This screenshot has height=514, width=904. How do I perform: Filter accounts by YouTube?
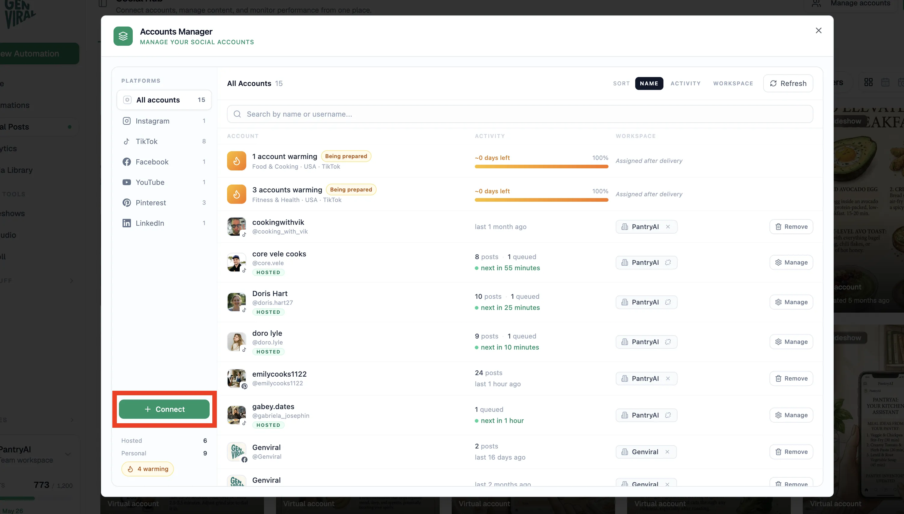point(164,182)
